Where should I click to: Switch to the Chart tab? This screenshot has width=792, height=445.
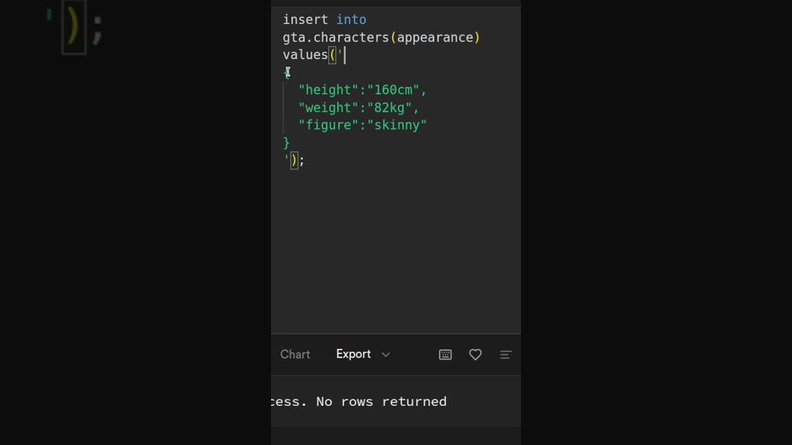pos(295,355)
